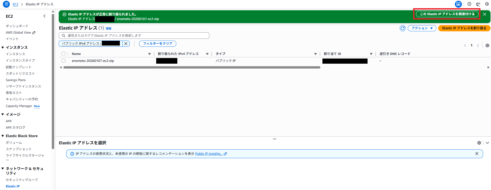The height and width of the screenshot is (190, 491).
Task: Open table preferences gear icon
Action: tap(487, 45)
